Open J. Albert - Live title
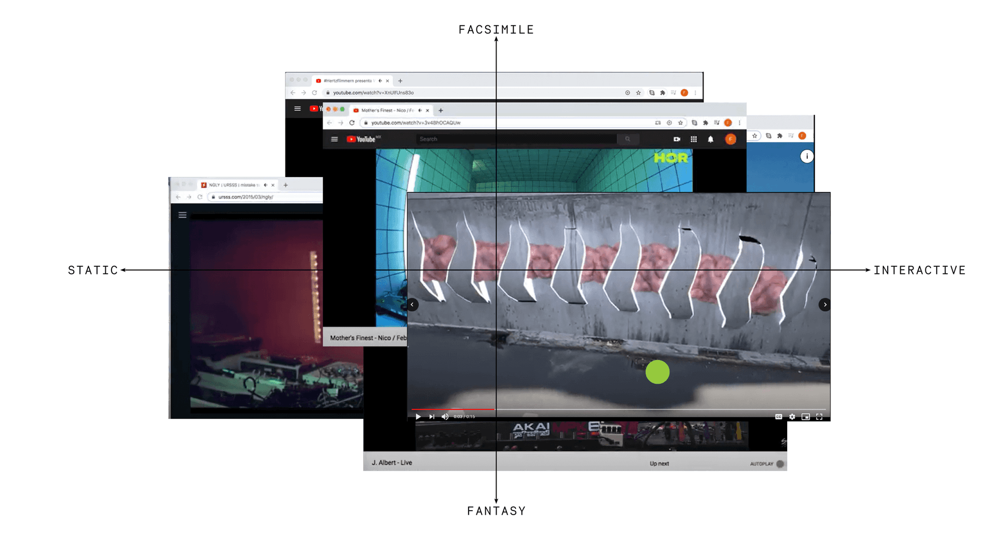This screenshot has height=540, width=991. (392, 463)
